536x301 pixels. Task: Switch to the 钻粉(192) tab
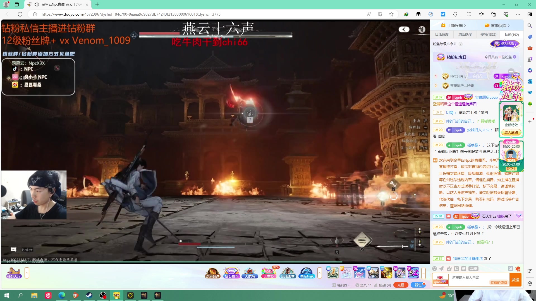click(x=512, y=35)
